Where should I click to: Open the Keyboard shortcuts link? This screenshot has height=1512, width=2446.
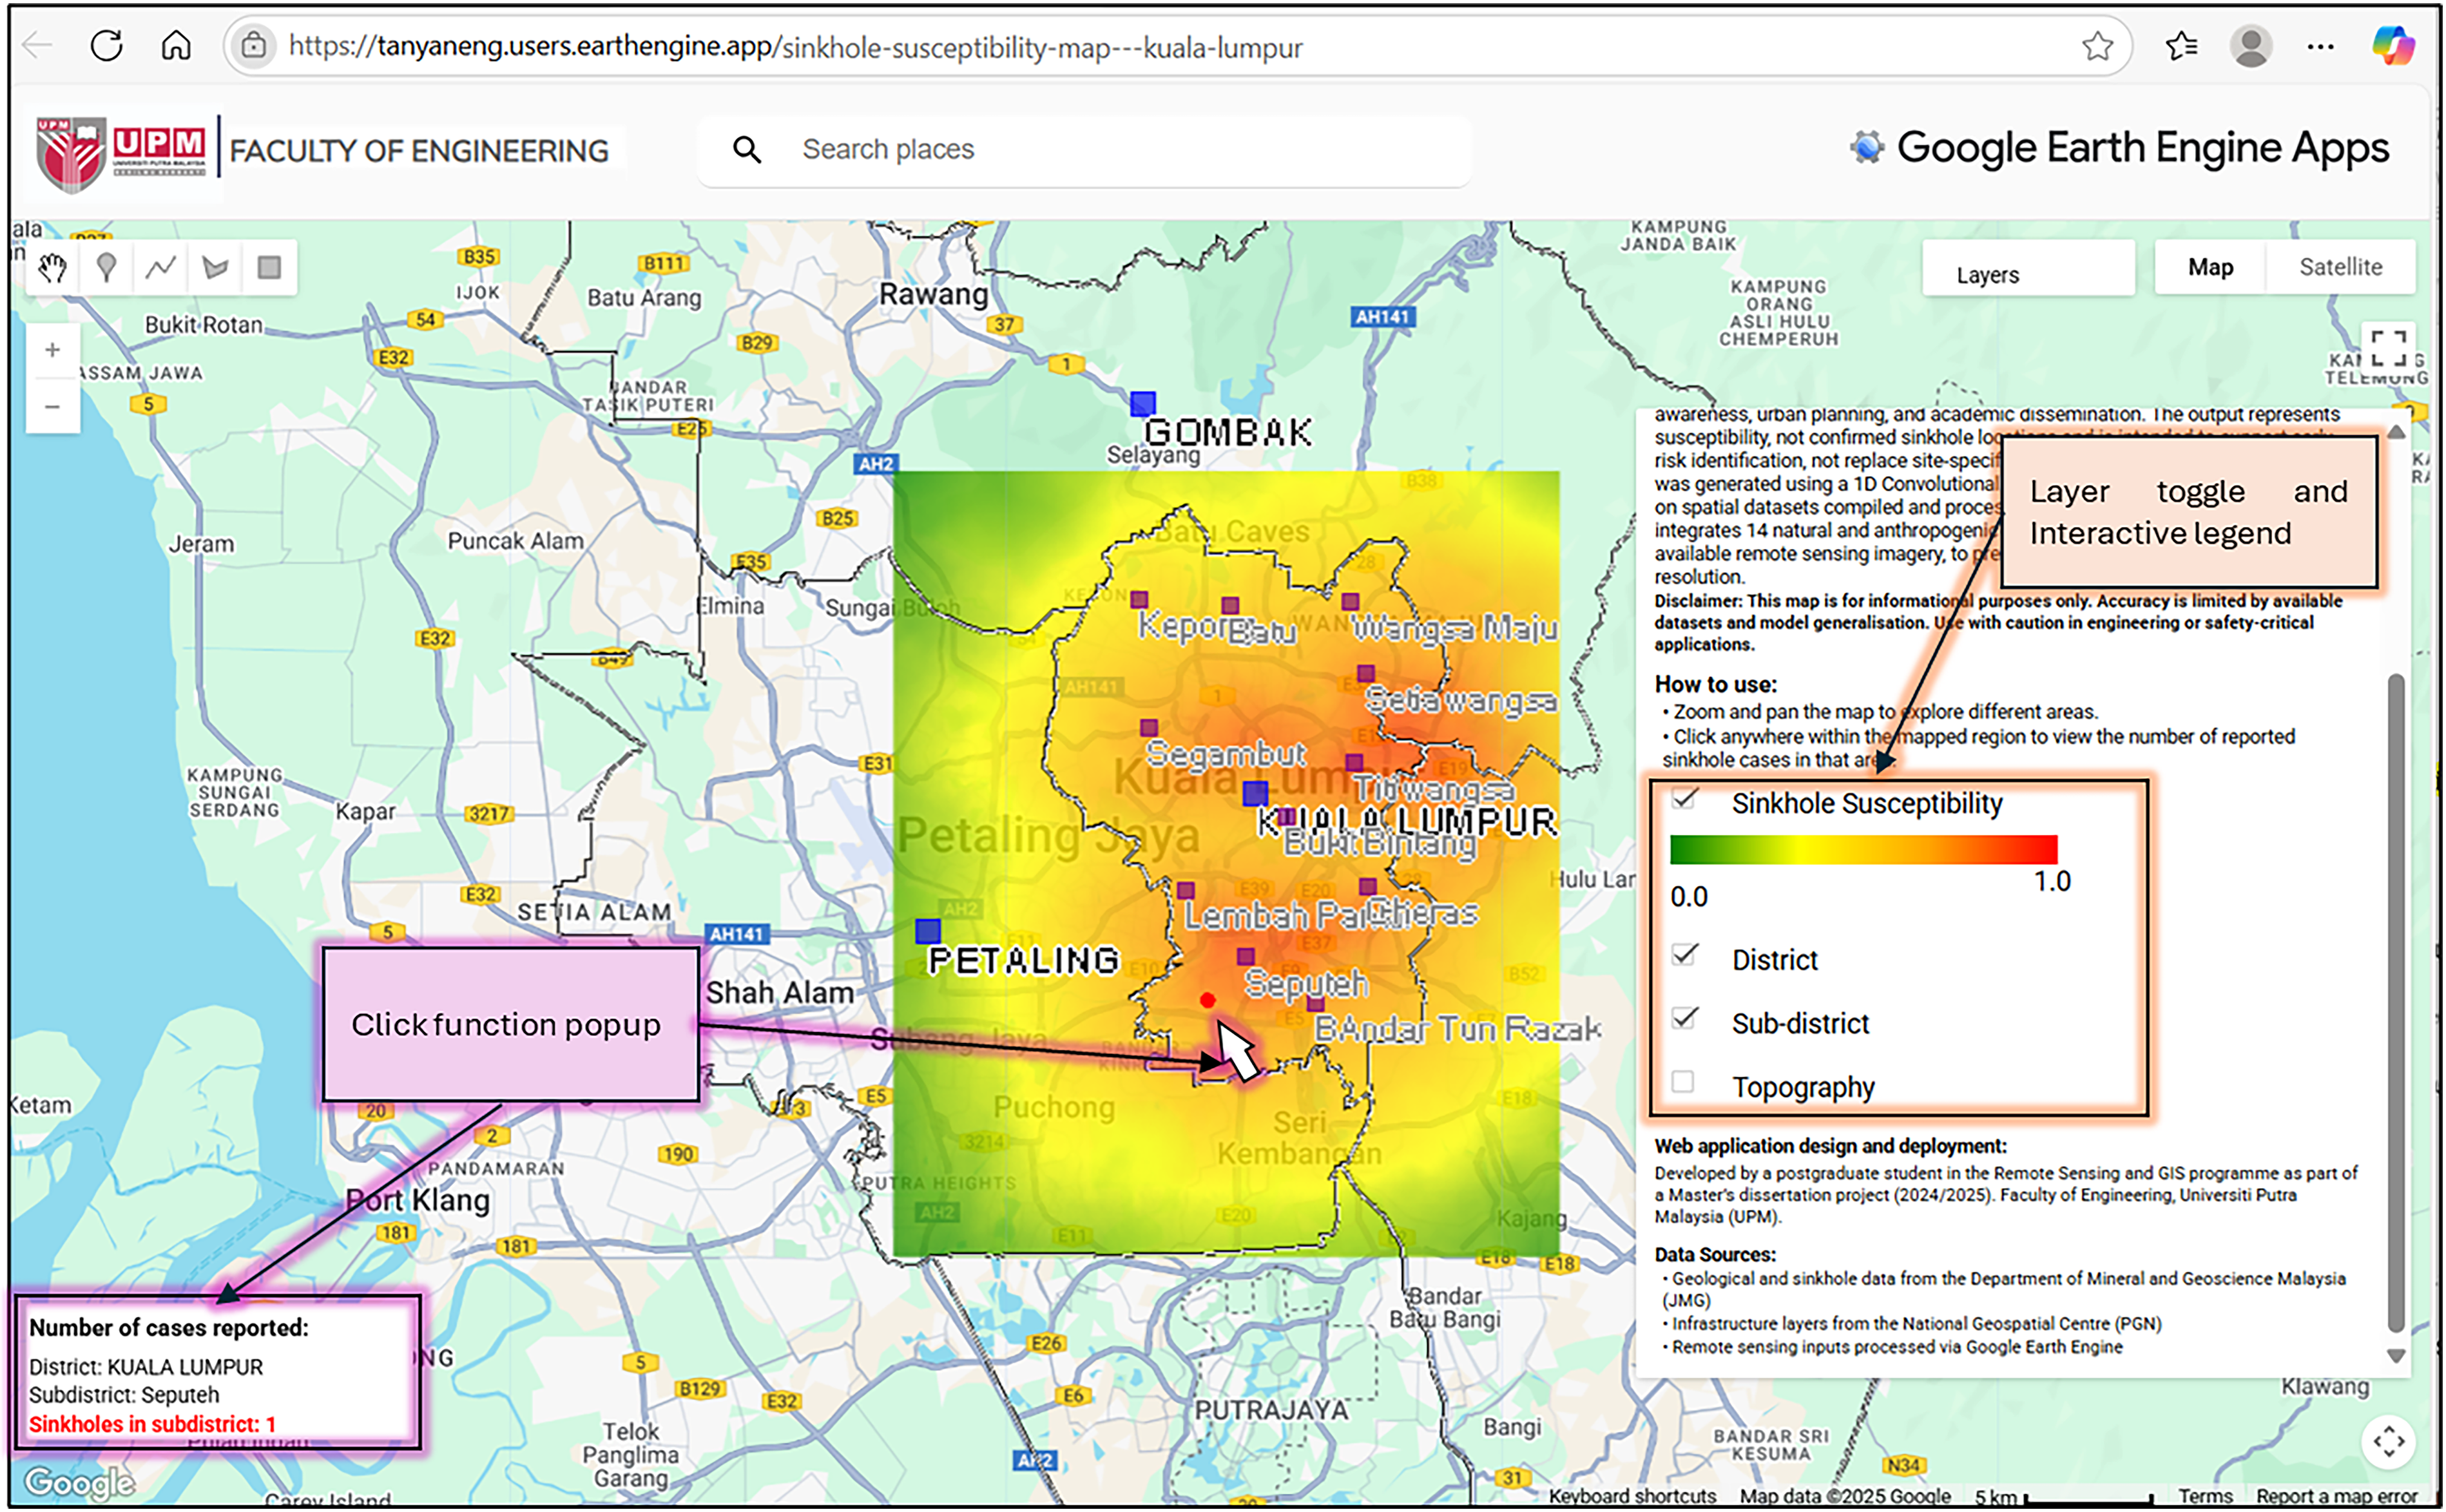(1632, 1496)
